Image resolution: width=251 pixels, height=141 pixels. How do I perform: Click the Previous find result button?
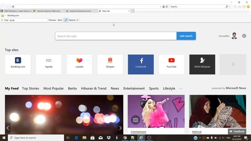(52, 20)
